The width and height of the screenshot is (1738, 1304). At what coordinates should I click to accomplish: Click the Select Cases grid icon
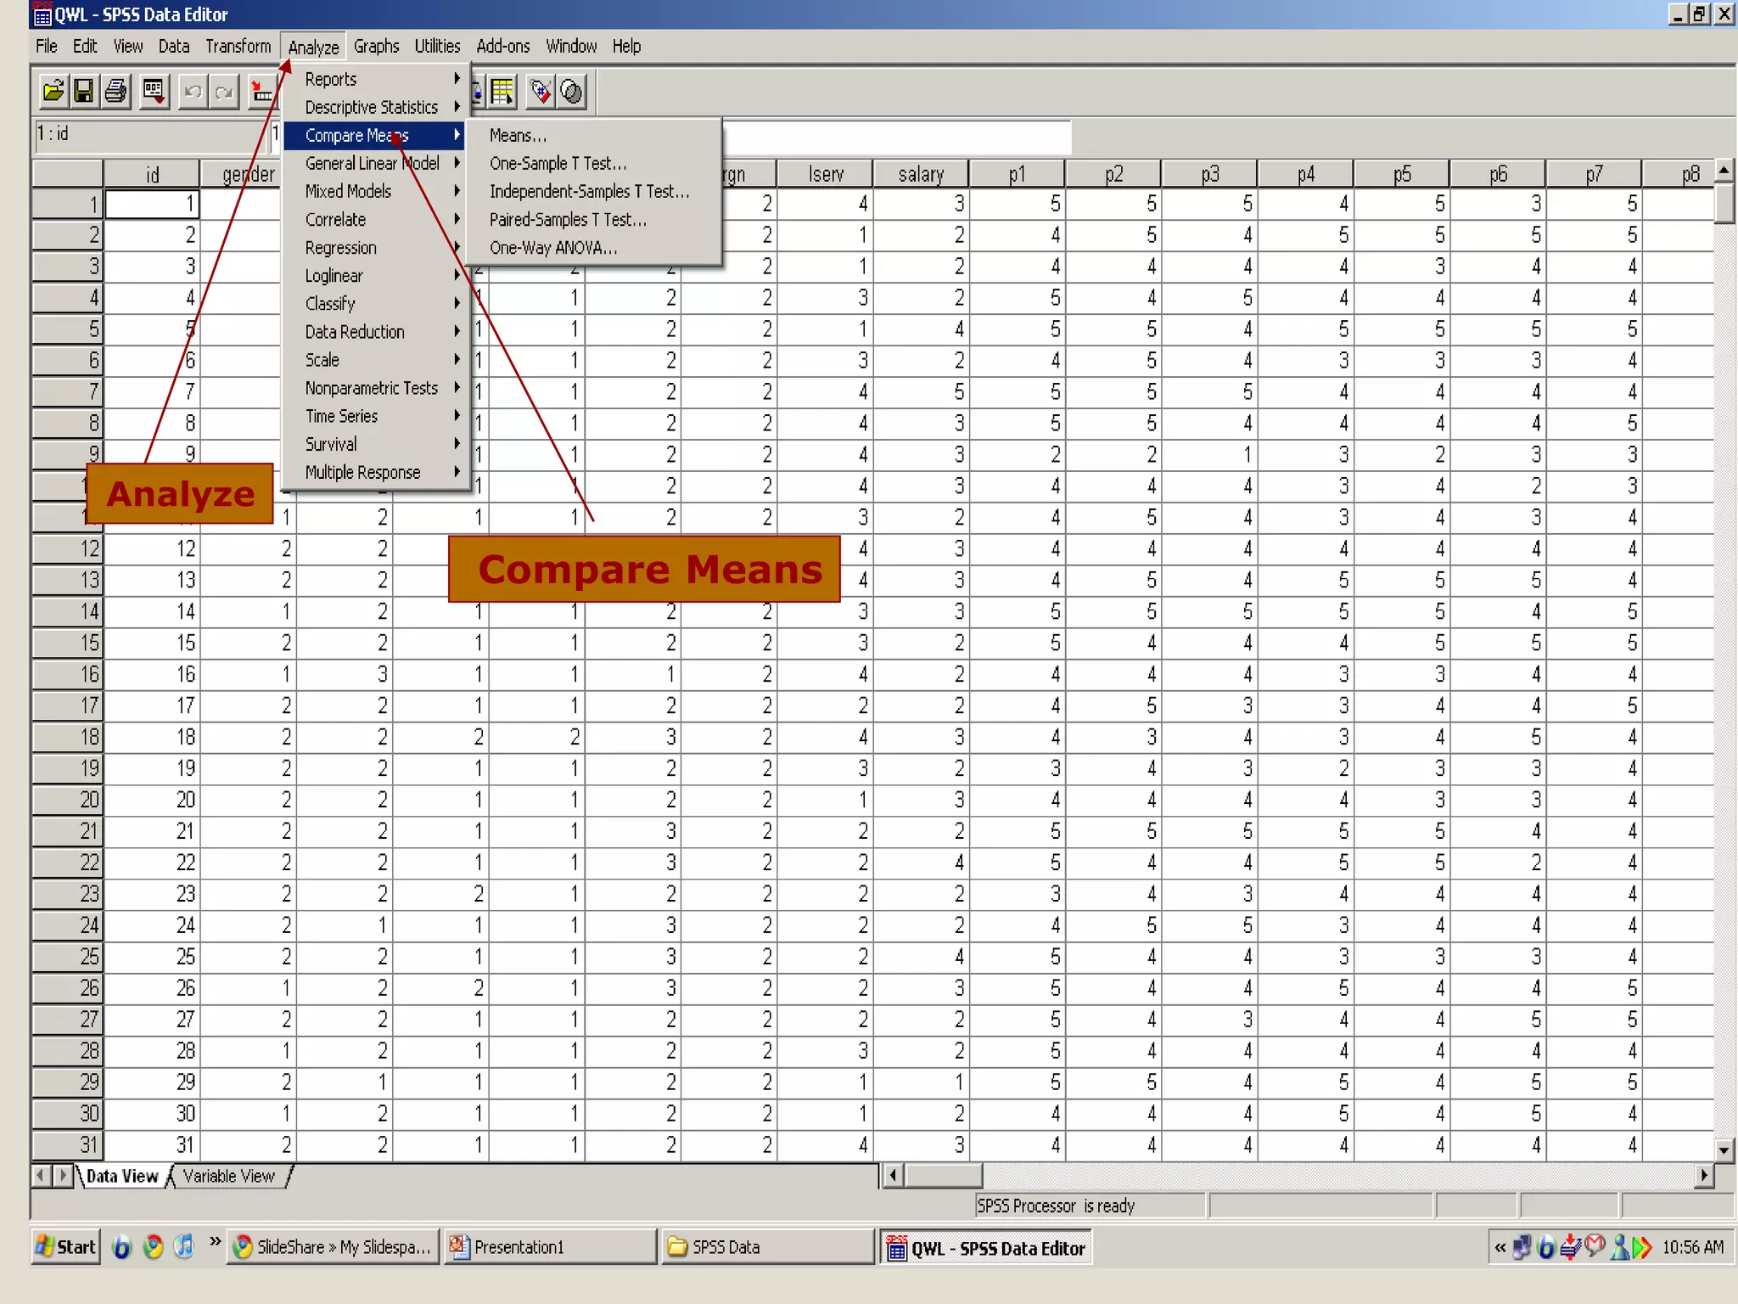click(502, 91)
